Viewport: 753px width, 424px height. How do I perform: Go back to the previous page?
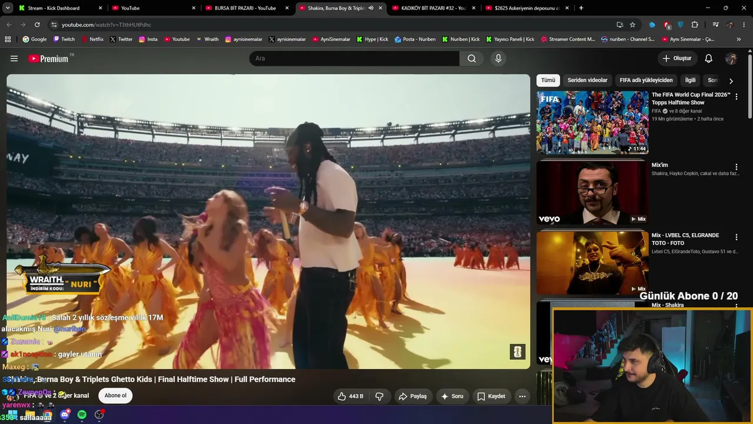pos(9,25)
